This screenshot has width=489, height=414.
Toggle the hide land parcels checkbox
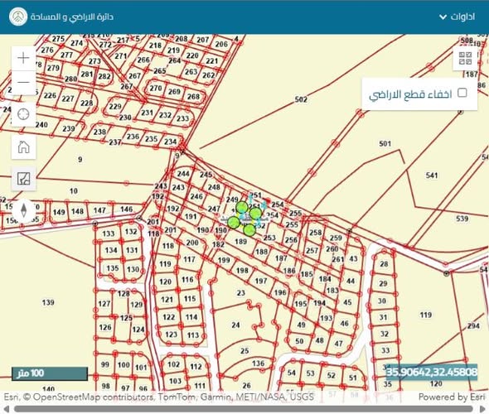[x=462, y=93]
